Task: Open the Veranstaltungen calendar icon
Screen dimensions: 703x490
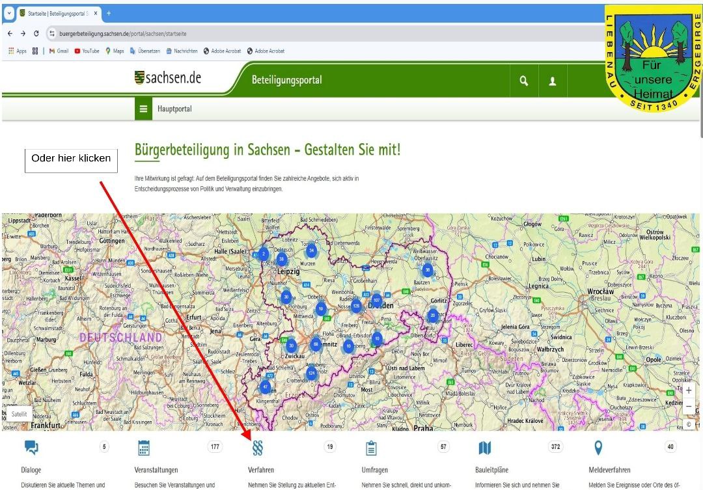Action: point(144,448)
